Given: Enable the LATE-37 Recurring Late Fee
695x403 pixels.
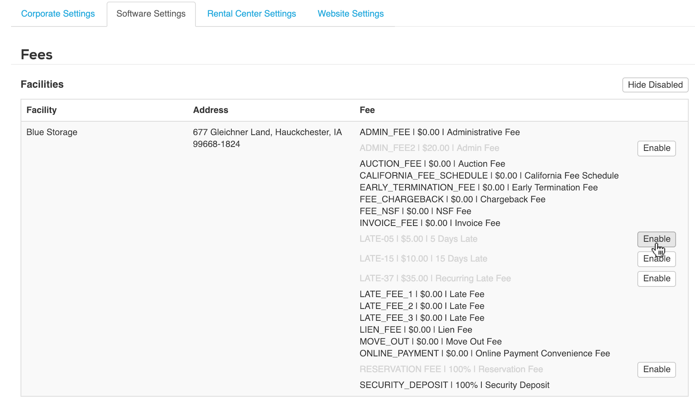Looking at the screenshot, I should tap(656, 279).
